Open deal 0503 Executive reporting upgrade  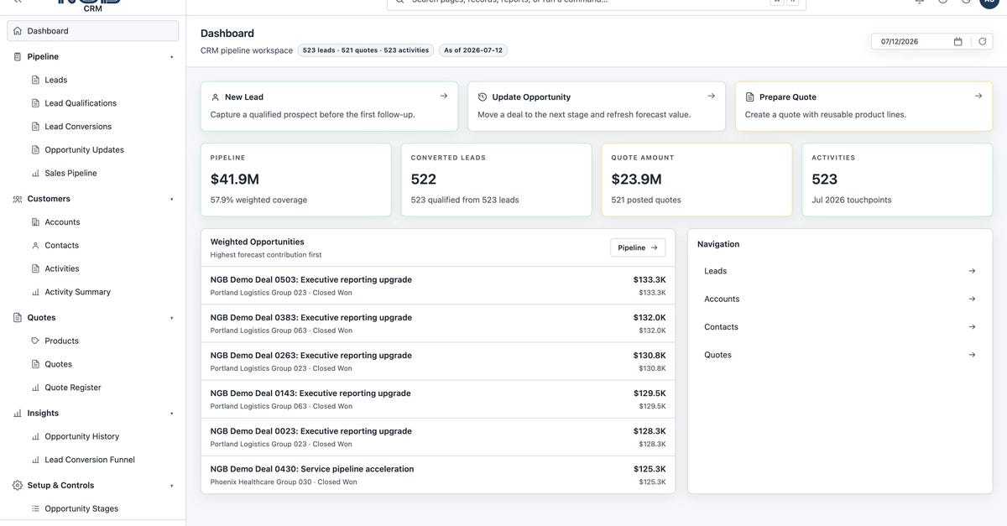tap(438, 286)
